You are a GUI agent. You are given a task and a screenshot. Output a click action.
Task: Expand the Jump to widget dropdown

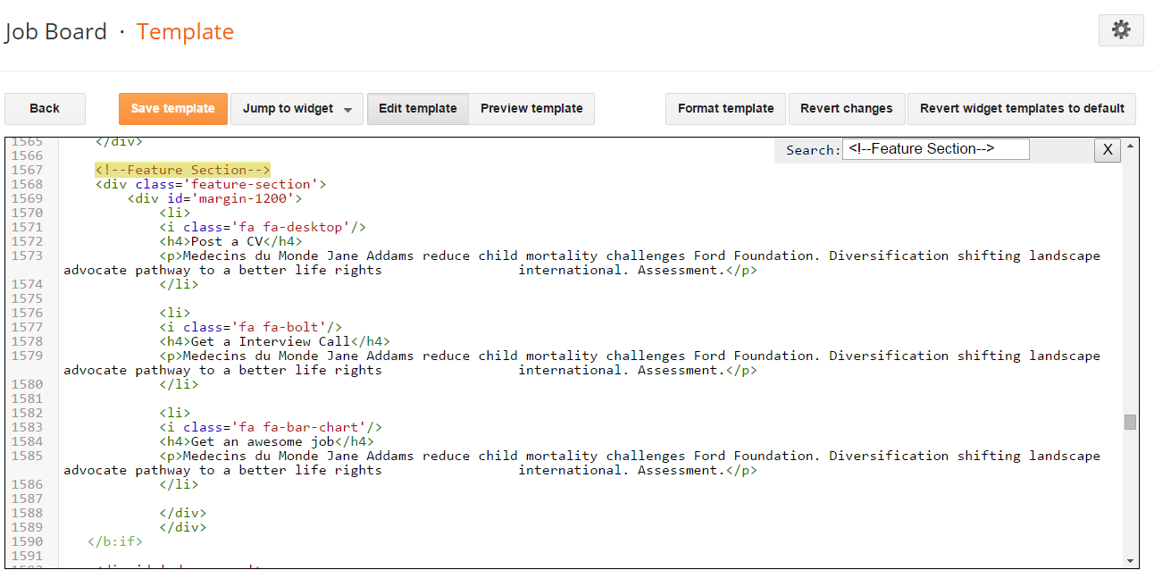click(297, 109)
